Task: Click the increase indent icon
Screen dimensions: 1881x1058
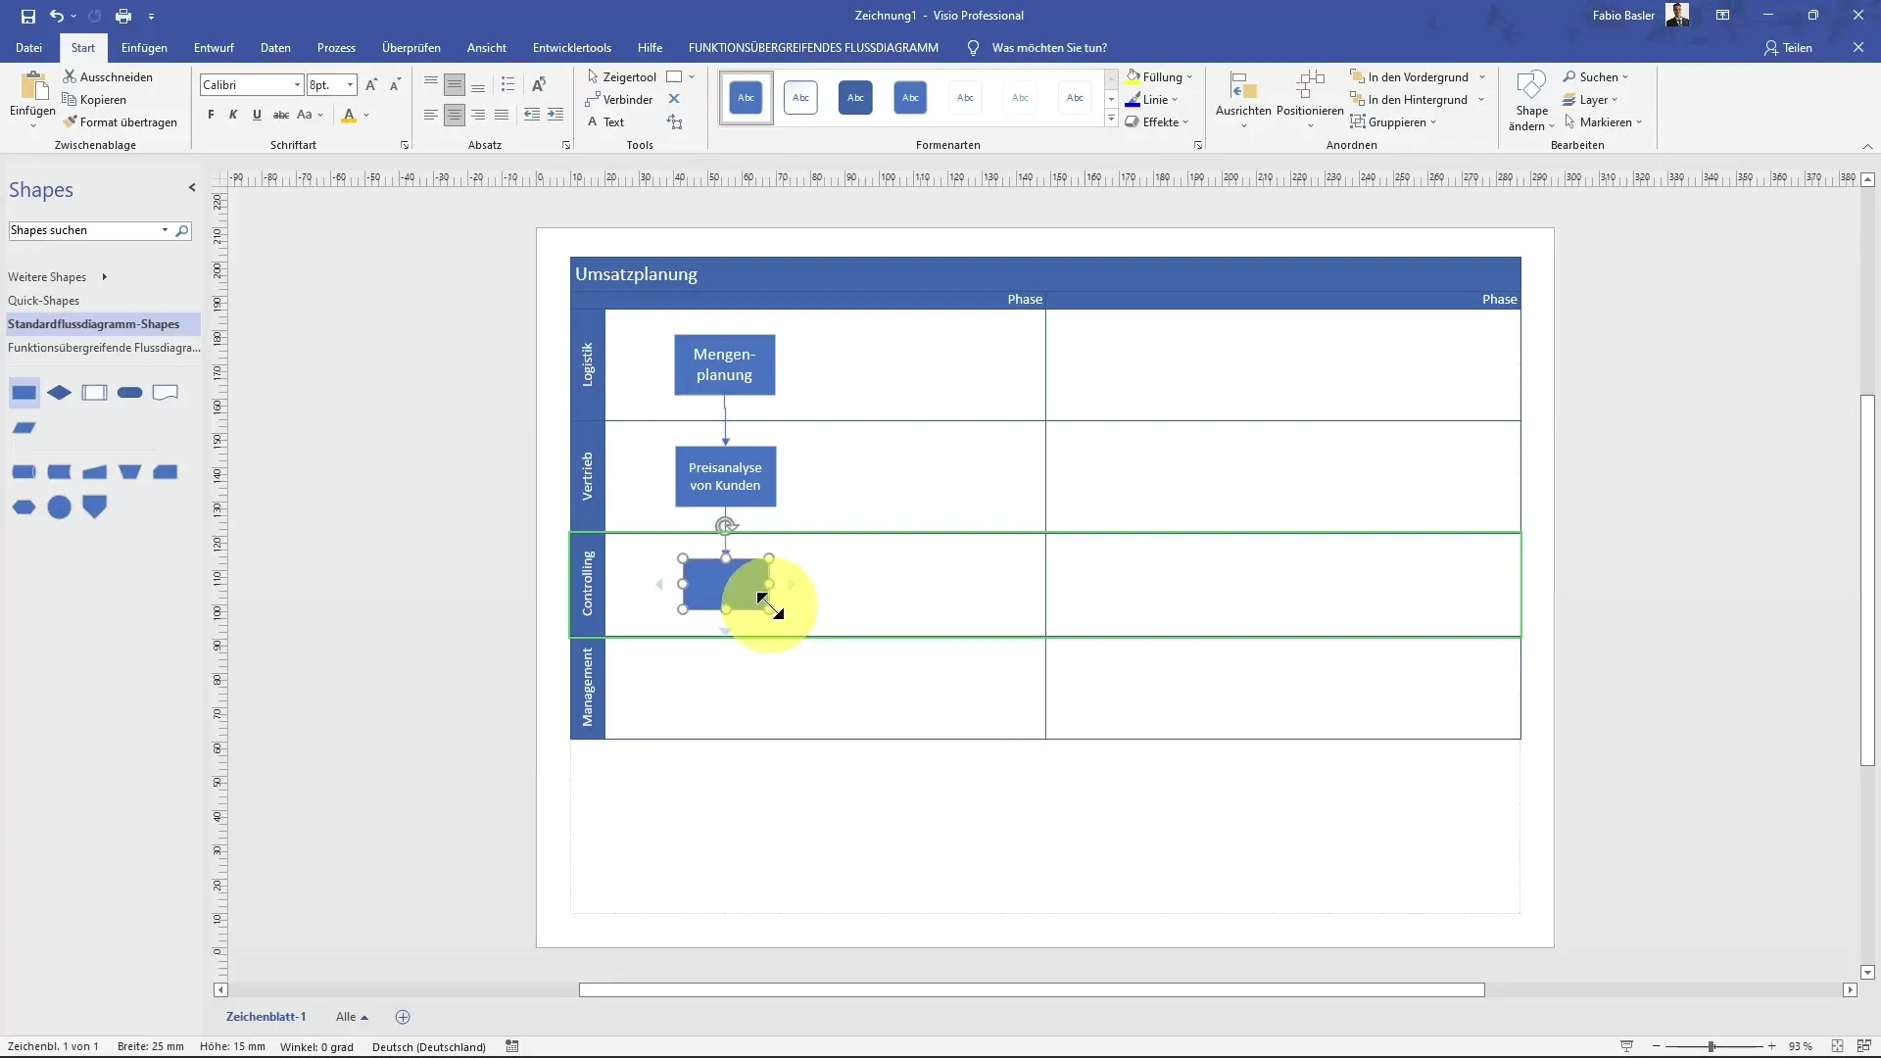Action: 555,115
